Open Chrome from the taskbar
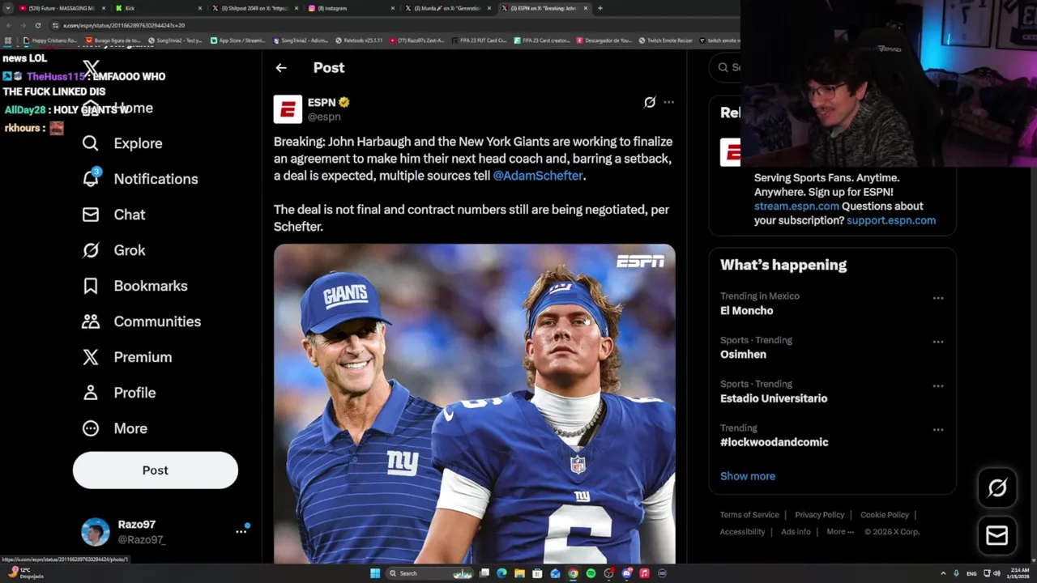This screenshot has height=583, width=1037. coord(573,573)
